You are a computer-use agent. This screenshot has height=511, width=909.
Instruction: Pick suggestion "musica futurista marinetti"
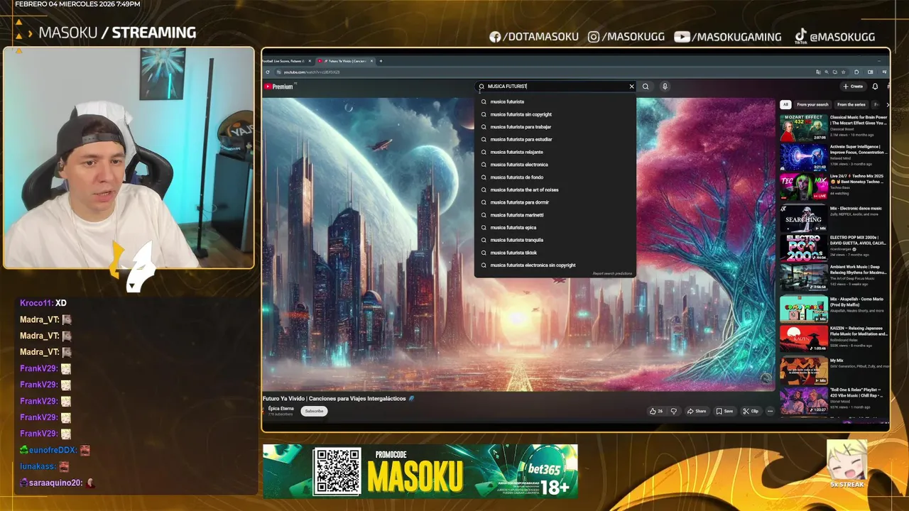tap(555, 215)
